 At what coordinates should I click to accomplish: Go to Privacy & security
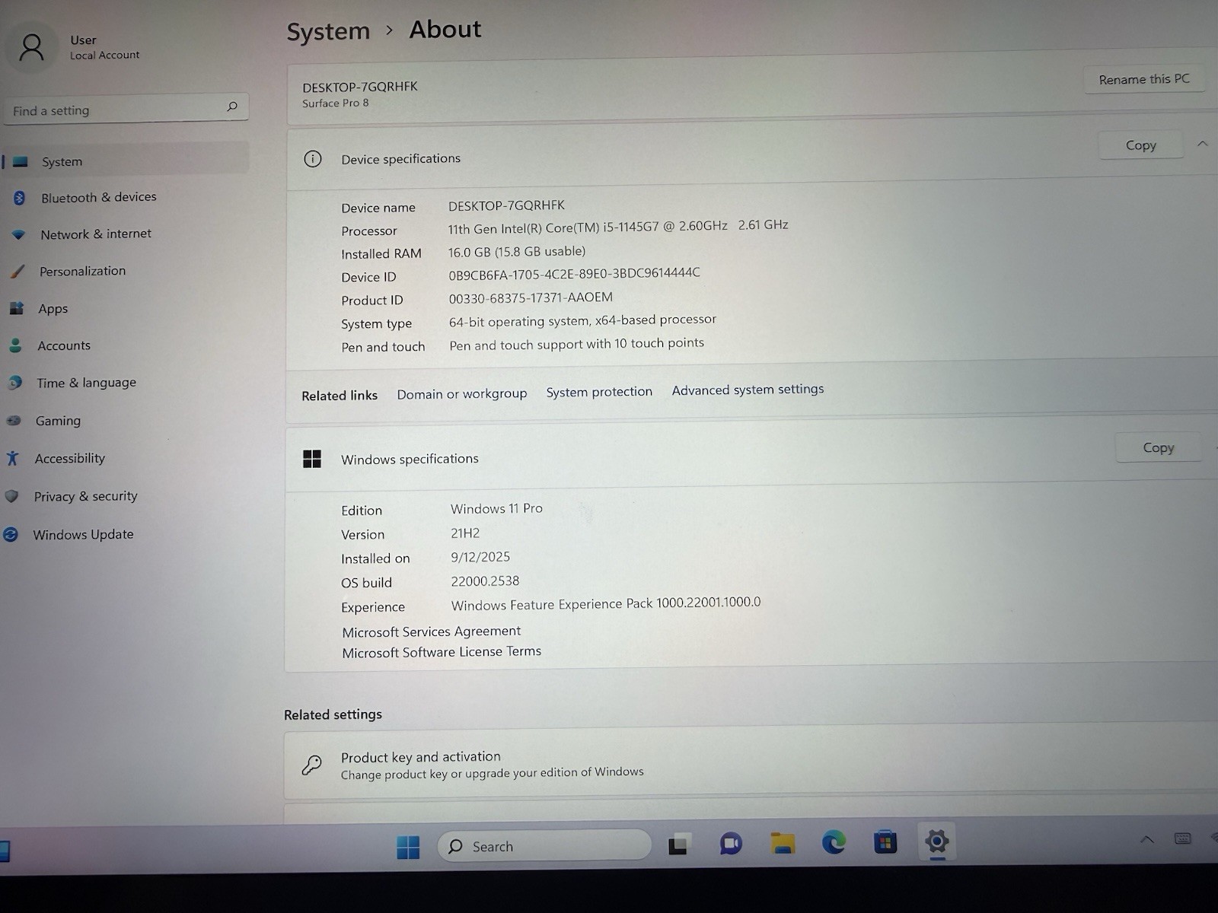pos(85,496)
